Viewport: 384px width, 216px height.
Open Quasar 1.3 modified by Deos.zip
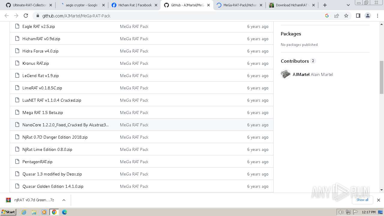52,174
